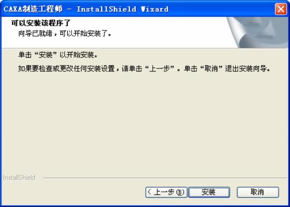Click the 'InstallShield Wizard' text in the title bar
The width and height of the screenshot is (290, 207).
[x=123, y=9]
